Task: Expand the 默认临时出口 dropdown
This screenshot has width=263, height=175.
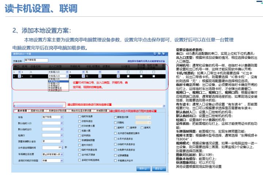Action: point(62,129)
